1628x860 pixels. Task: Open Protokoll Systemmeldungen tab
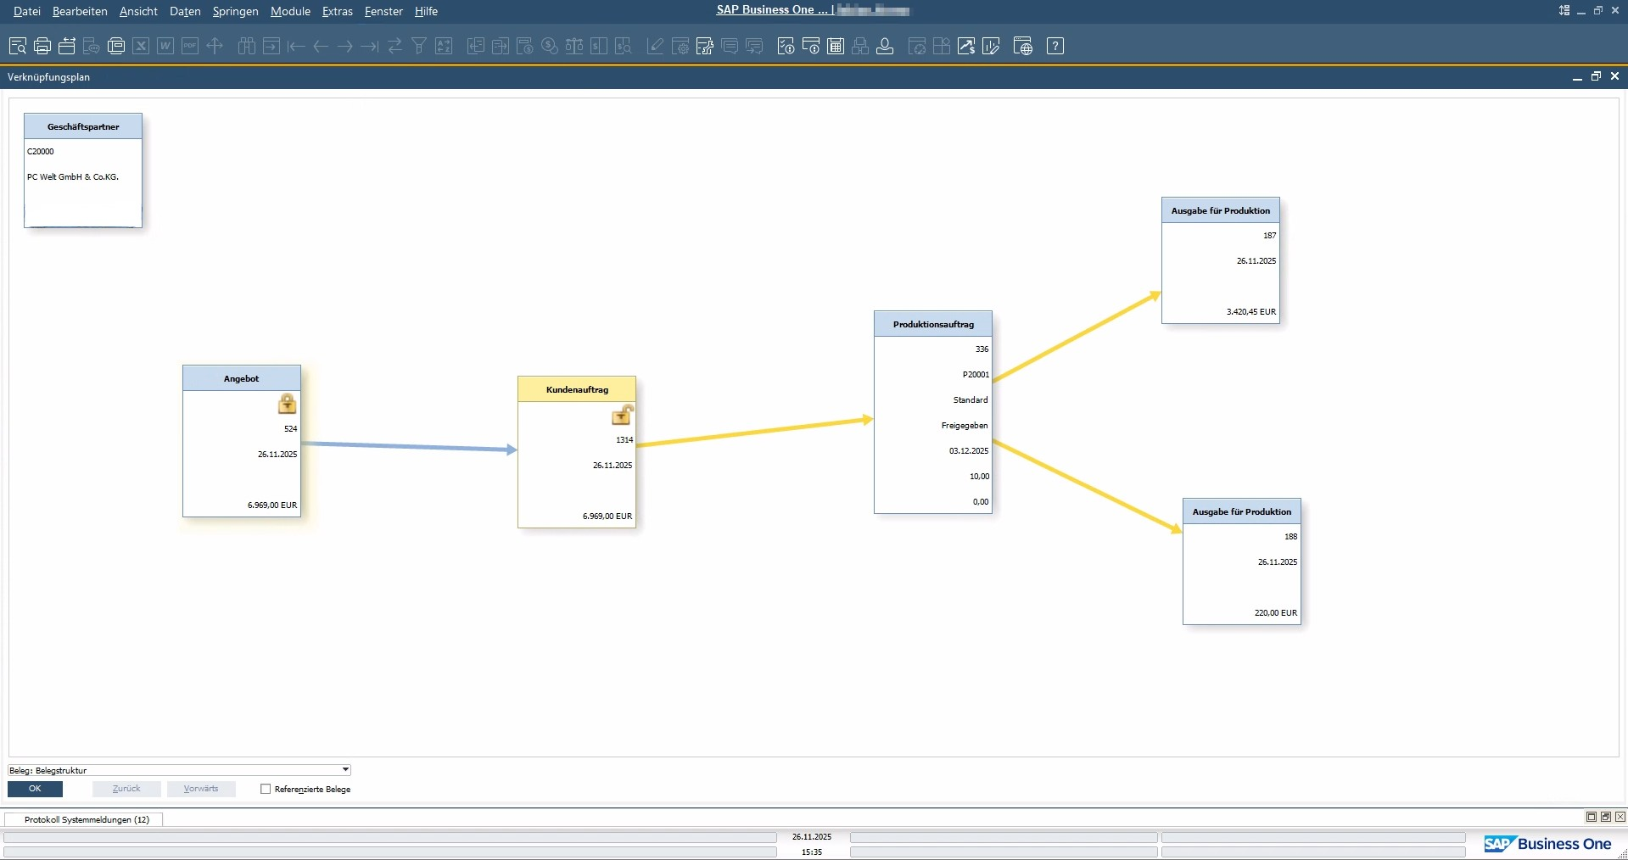[x=86, y=819]
